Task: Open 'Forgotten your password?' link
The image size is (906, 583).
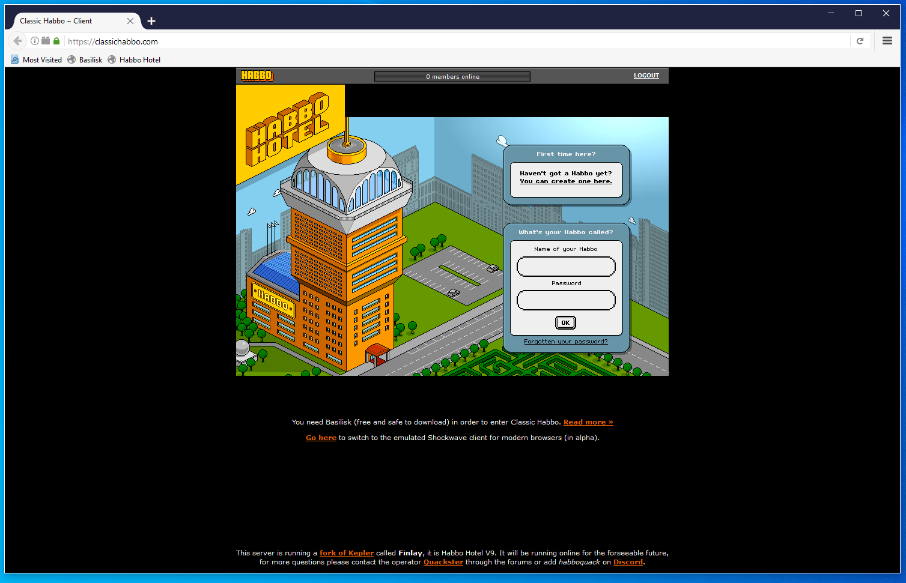Action: point(565,342)
